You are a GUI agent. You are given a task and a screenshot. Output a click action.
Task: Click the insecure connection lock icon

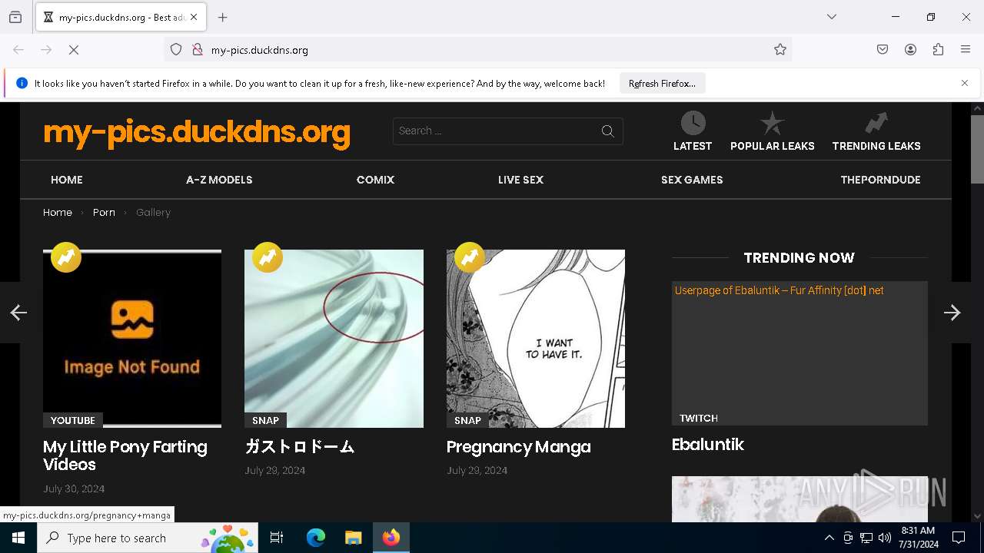coord(198,50)
